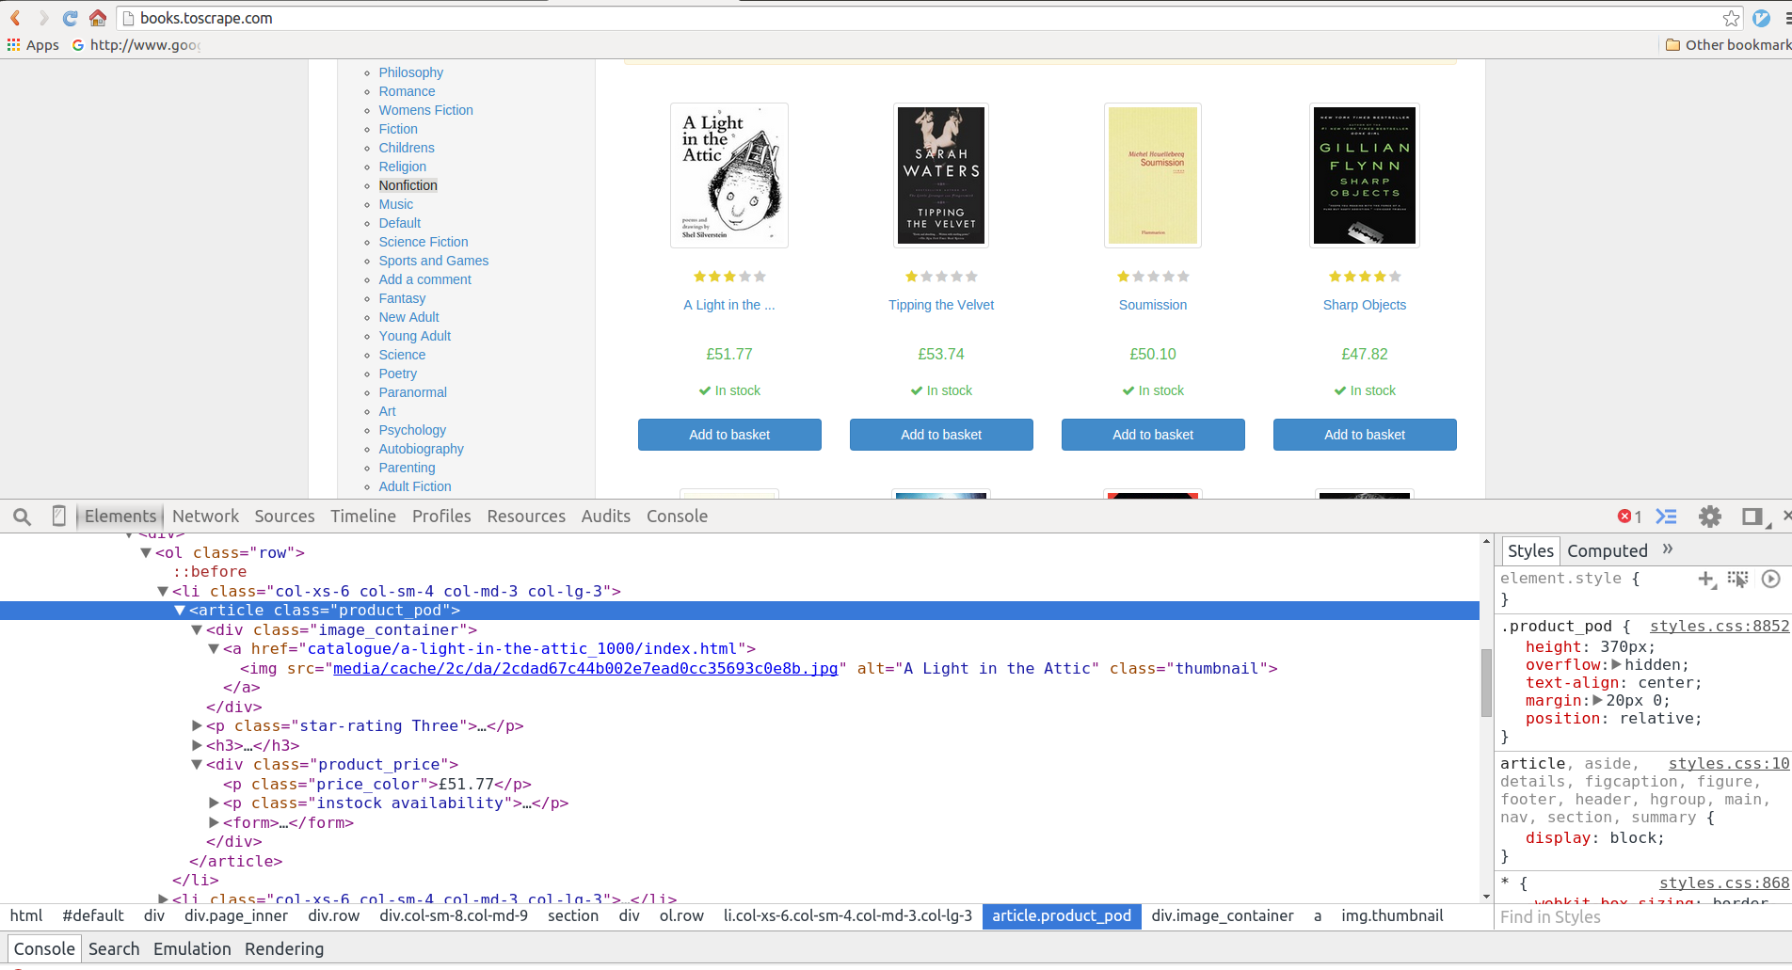Click the New Style Rule plus icon
This screenshot has height=970, width=1792.
(x=1706, y=580)
